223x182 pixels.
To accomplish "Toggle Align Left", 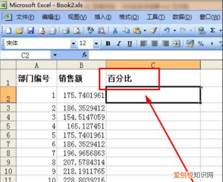I will 143,44.
